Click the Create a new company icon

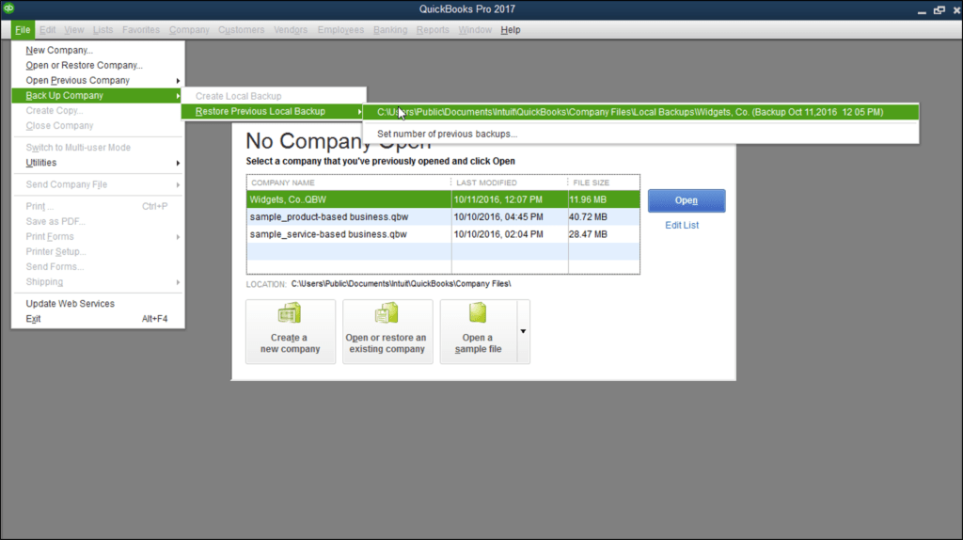pos(290,312)
